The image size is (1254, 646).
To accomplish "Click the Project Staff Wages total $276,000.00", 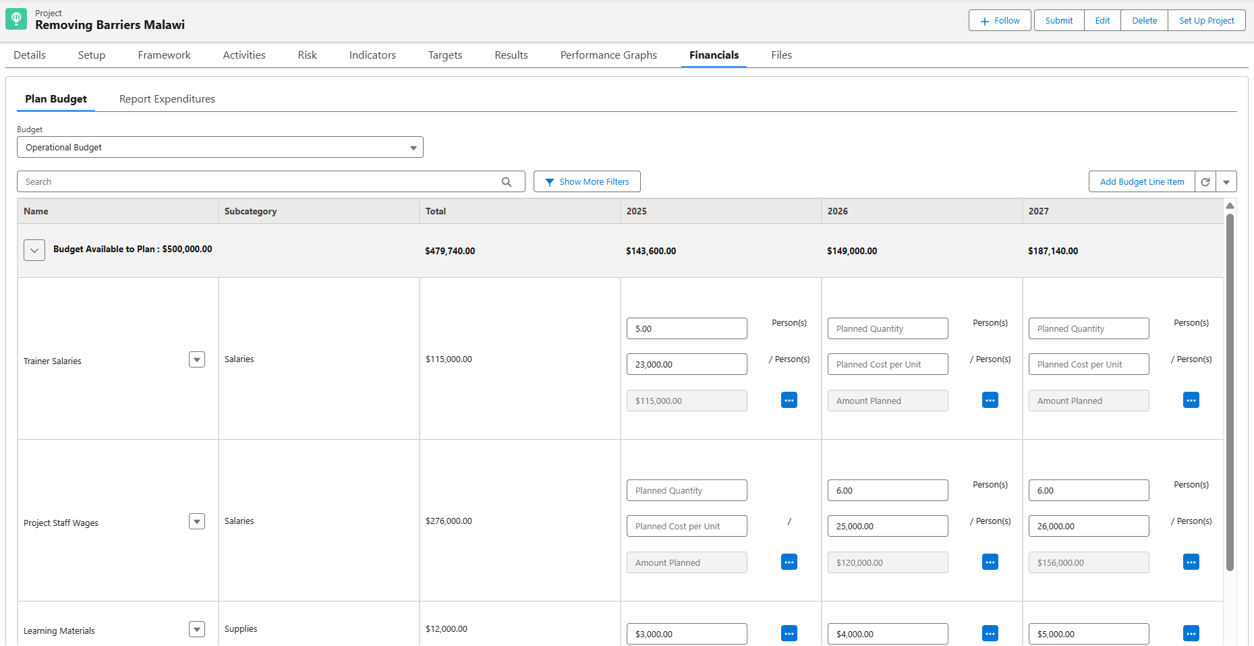I will pos(449,521).
